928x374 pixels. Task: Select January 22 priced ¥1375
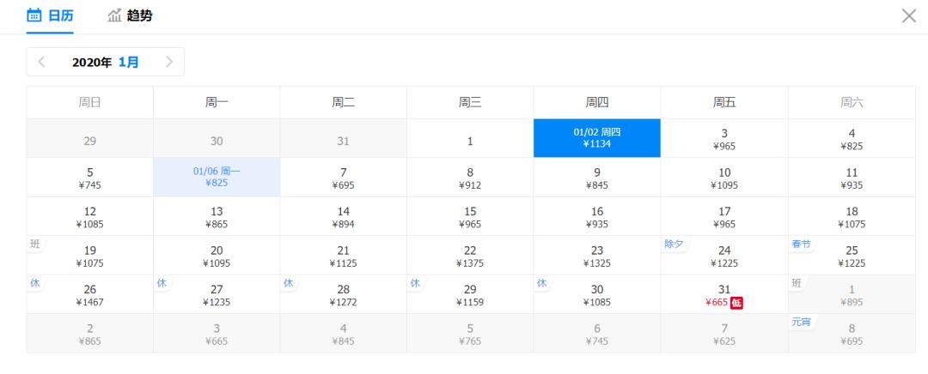(470, 256)
